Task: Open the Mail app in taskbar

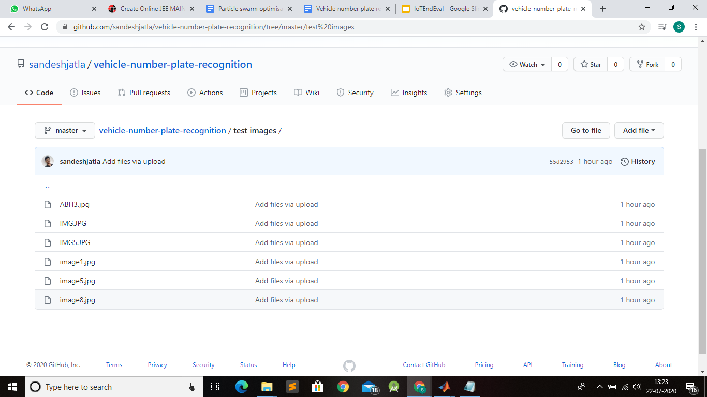Action: pos(370,387)
